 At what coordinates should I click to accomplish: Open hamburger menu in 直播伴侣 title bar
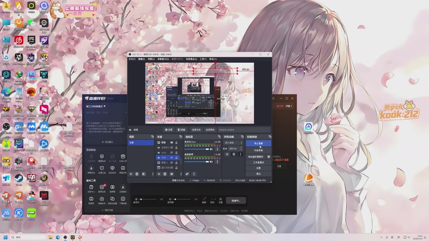click(x=273, y=99)
